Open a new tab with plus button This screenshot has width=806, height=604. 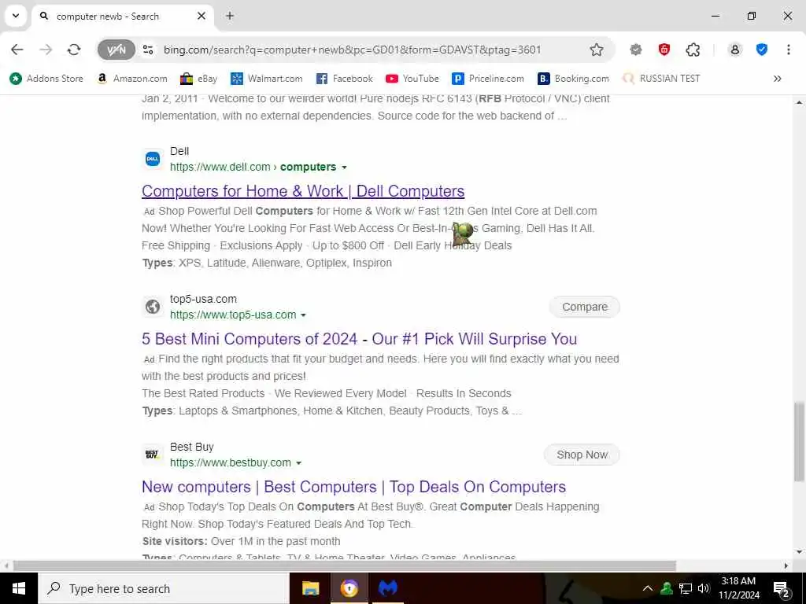(230, 16)
